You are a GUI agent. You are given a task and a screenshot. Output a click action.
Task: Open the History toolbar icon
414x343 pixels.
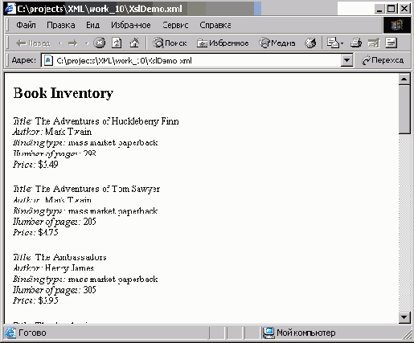(x=310, y=43)
